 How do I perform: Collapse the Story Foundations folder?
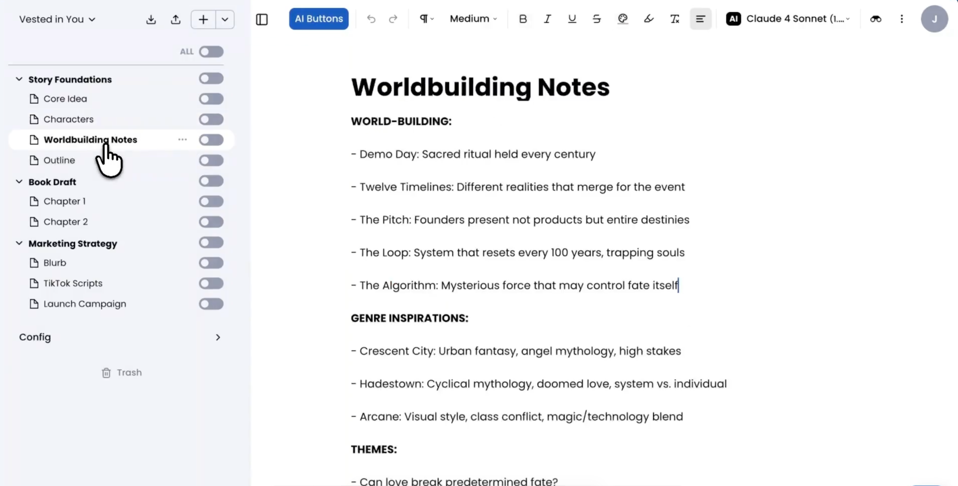[19, 79]
